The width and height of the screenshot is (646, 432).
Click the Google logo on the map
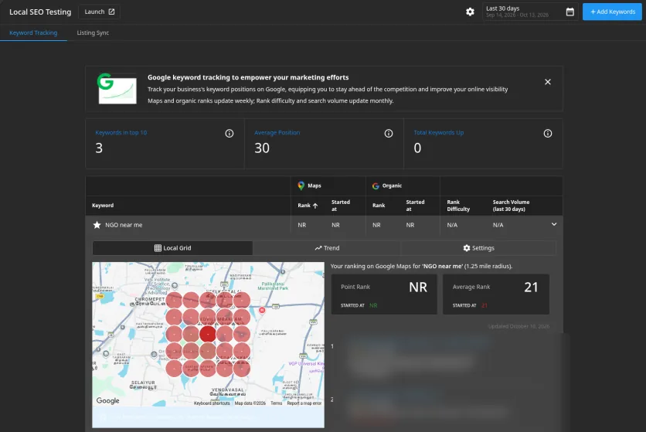pos(108,400)
